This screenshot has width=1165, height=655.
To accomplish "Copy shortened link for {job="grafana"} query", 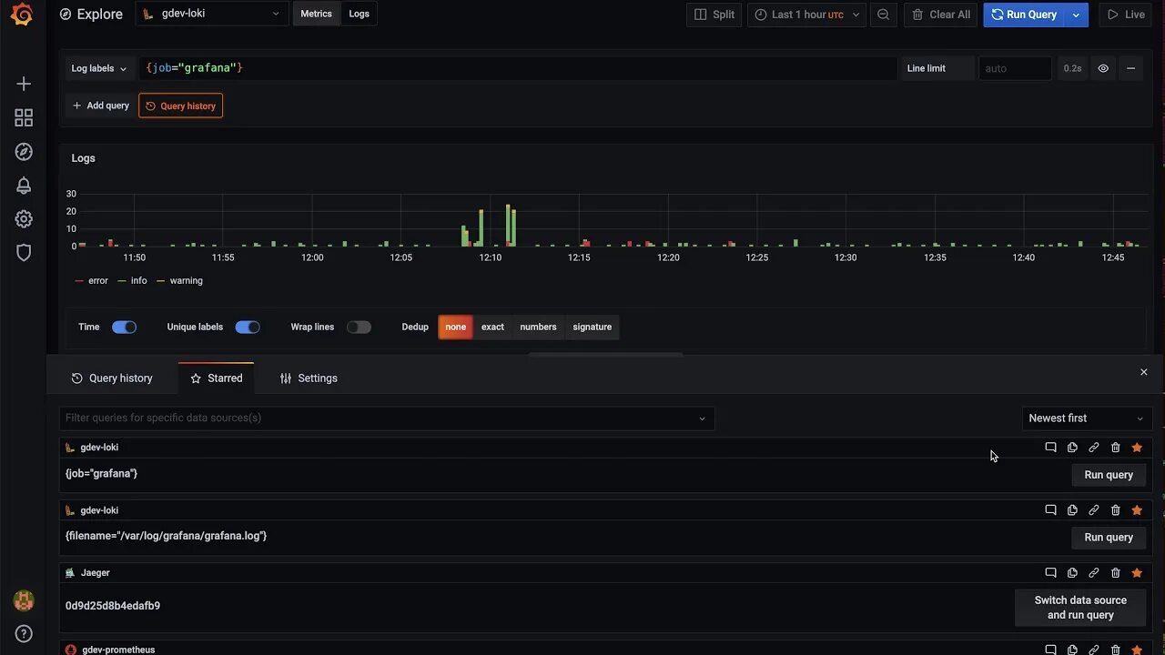I will [1094, 448].
